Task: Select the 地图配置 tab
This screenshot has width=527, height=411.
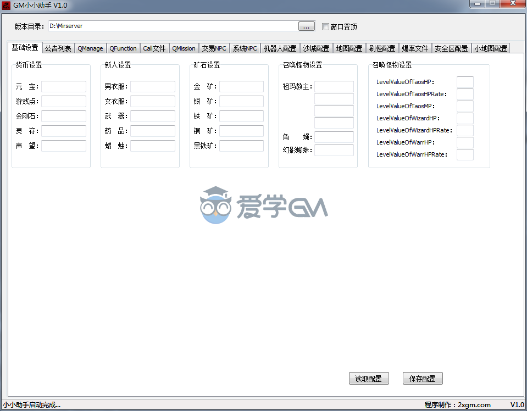Action: pyautogui.click(x=349, y=48)
